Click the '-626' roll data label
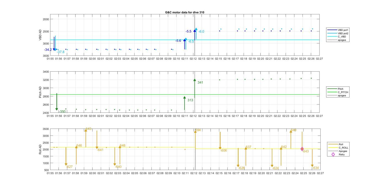This screenshot has width=386, height=191. [x=242, y=168]
